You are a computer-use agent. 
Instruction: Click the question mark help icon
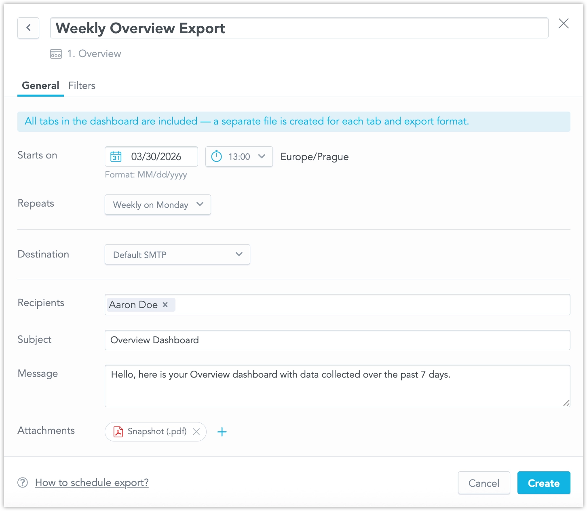[22, 482]
